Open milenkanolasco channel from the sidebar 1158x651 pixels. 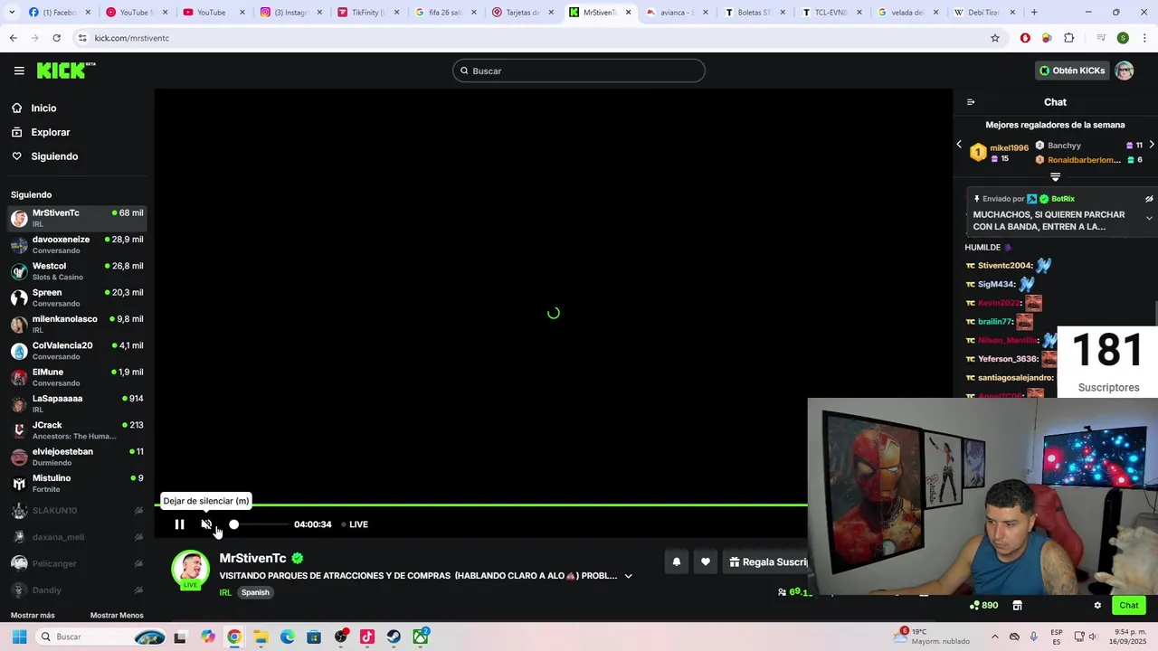coord(77,325)
